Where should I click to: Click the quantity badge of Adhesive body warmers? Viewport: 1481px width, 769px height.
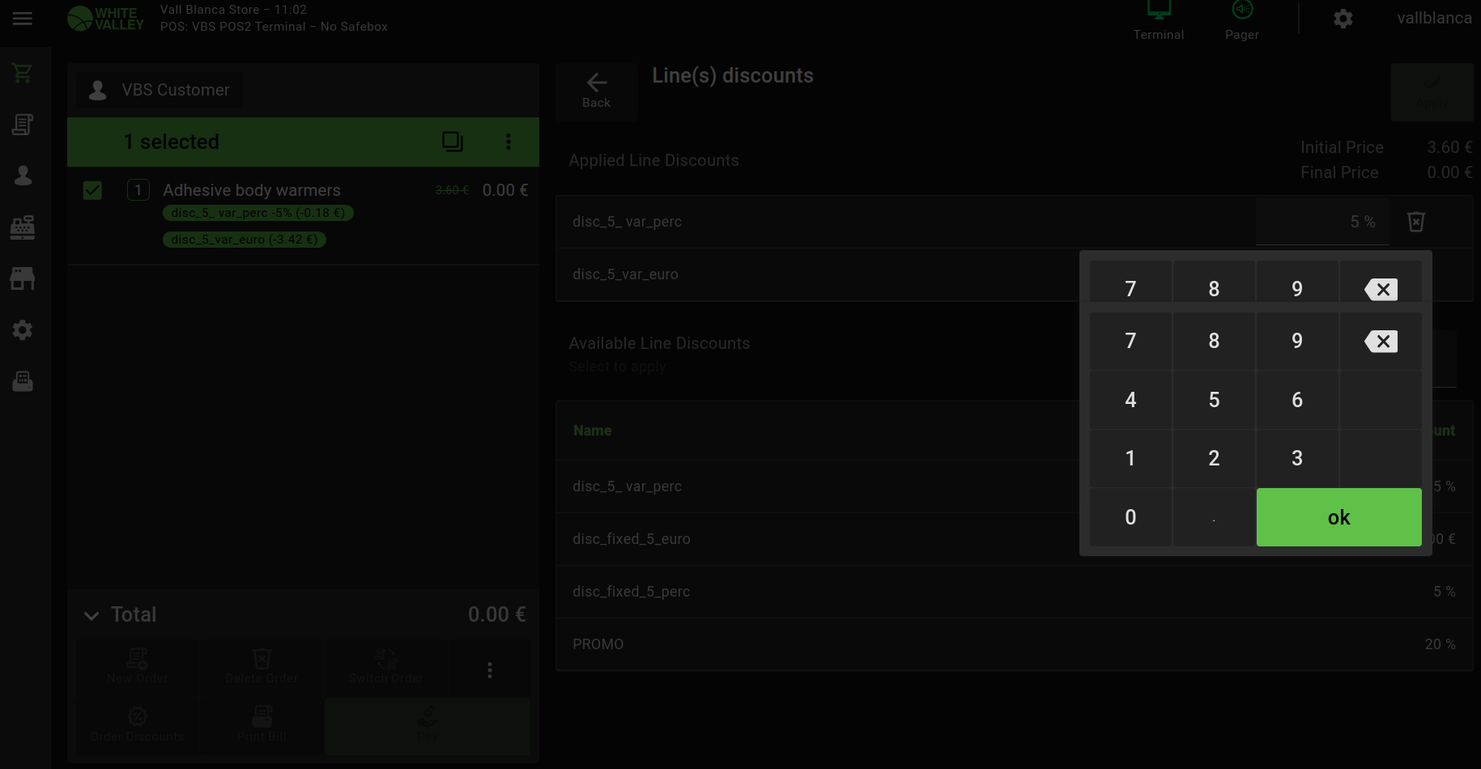(x=138, y=190)
